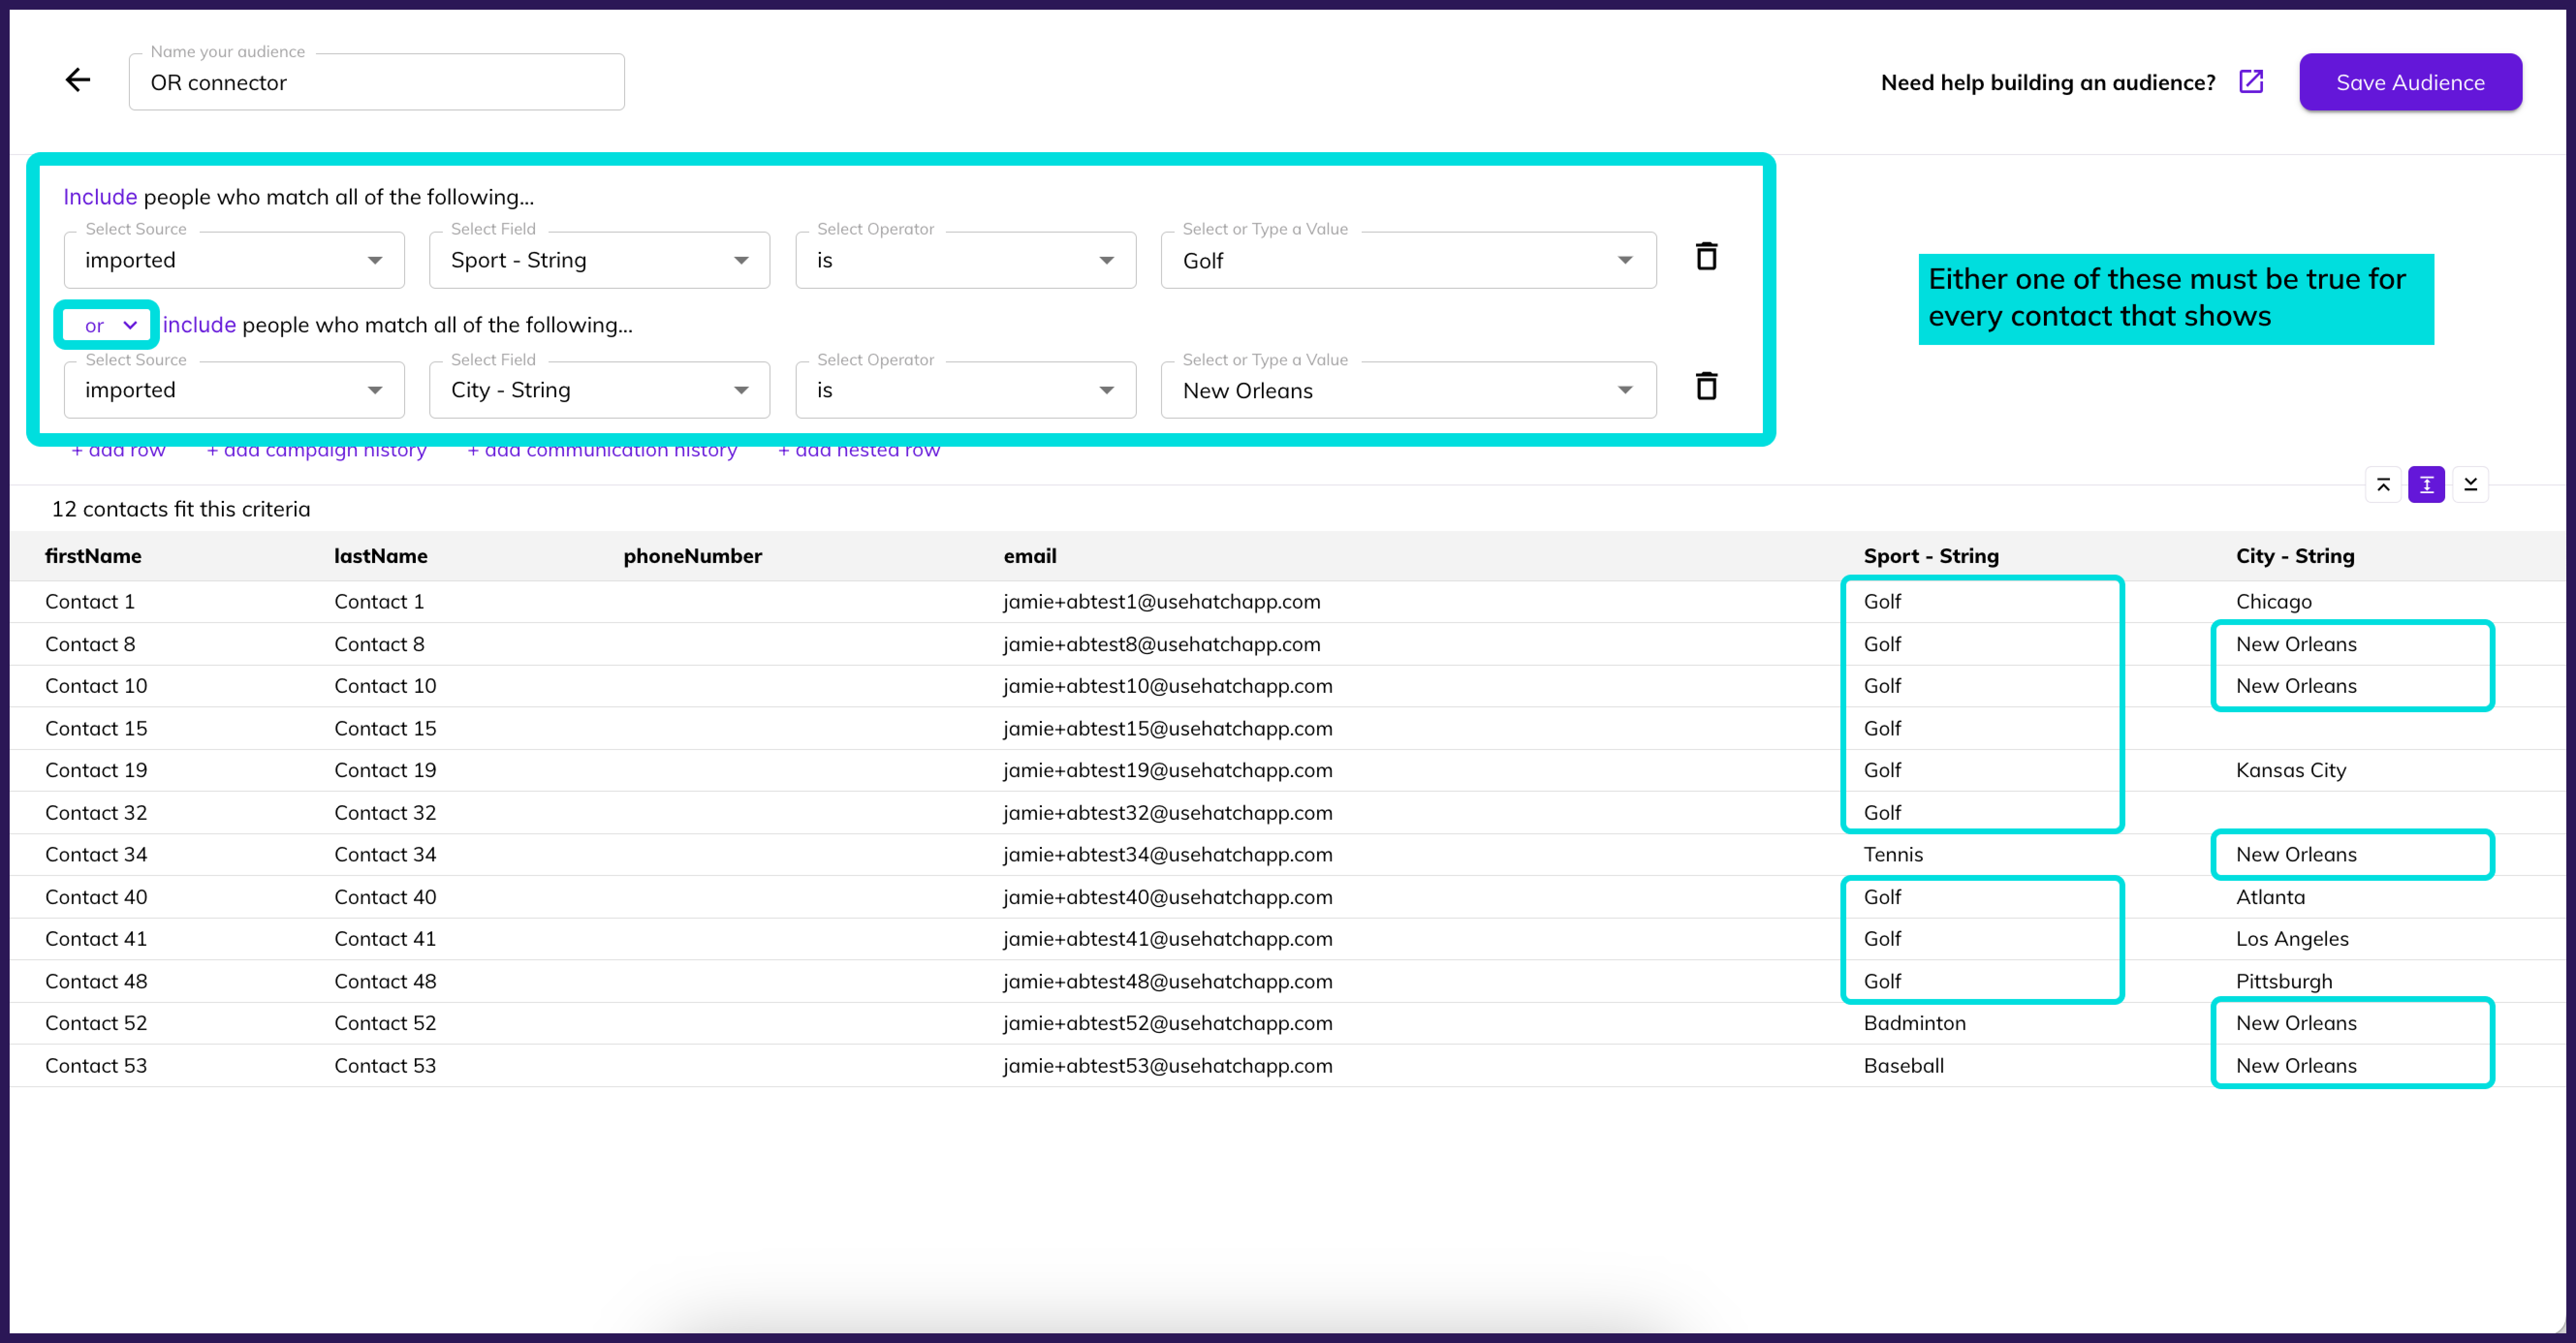Open the Sport - String field dropdown
The width and height of the screenshot is (2576, 1343).
tap(599, 260)
